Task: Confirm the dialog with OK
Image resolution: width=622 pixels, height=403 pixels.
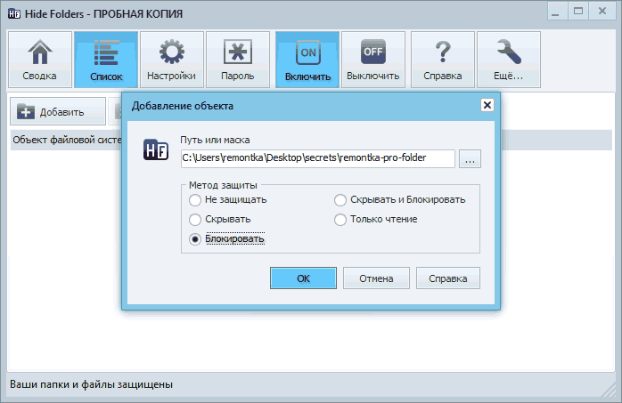Action: (304, 278)
